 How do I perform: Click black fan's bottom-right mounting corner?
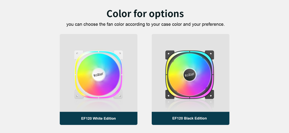click(210, 95)
